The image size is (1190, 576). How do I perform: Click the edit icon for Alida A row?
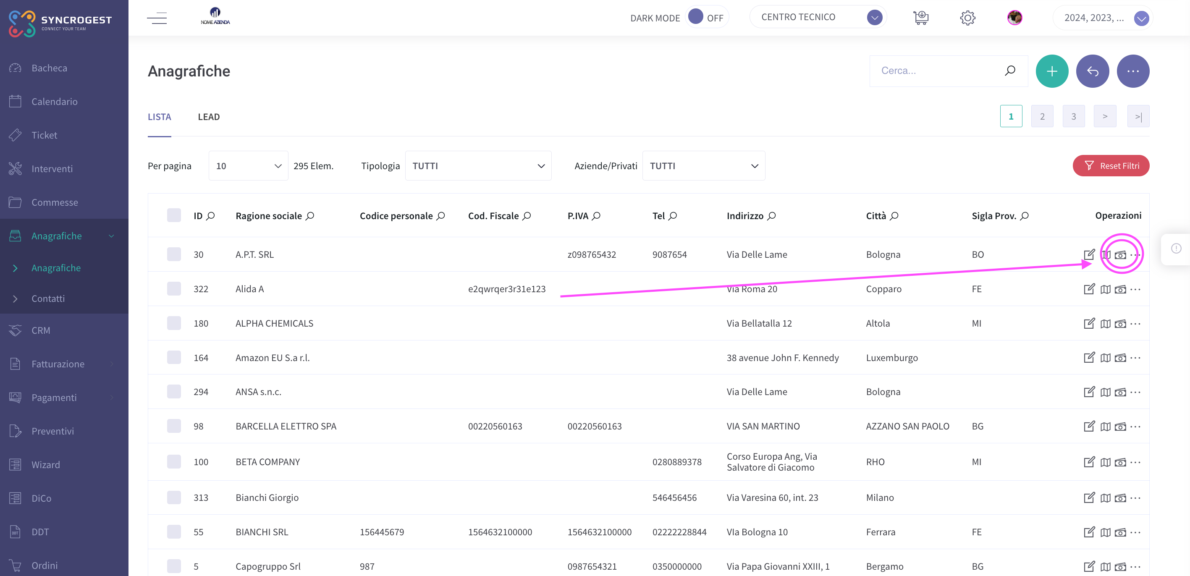pyautogui.click(x=1089, y=289)
